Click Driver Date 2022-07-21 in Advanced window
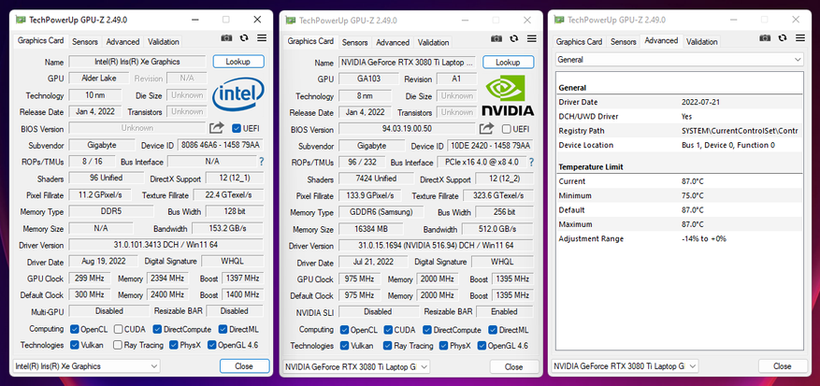Image resolution: width=820 pixels, height=386 pixels. [x=700, y=102]
